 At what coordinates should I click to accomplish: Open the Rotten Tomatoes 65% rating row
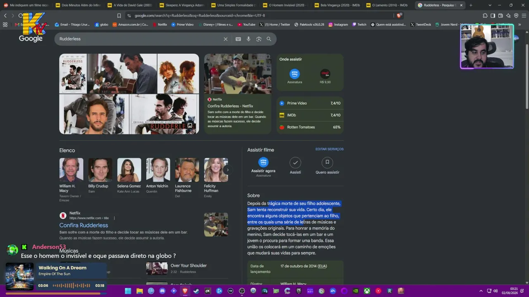[310, 127]
